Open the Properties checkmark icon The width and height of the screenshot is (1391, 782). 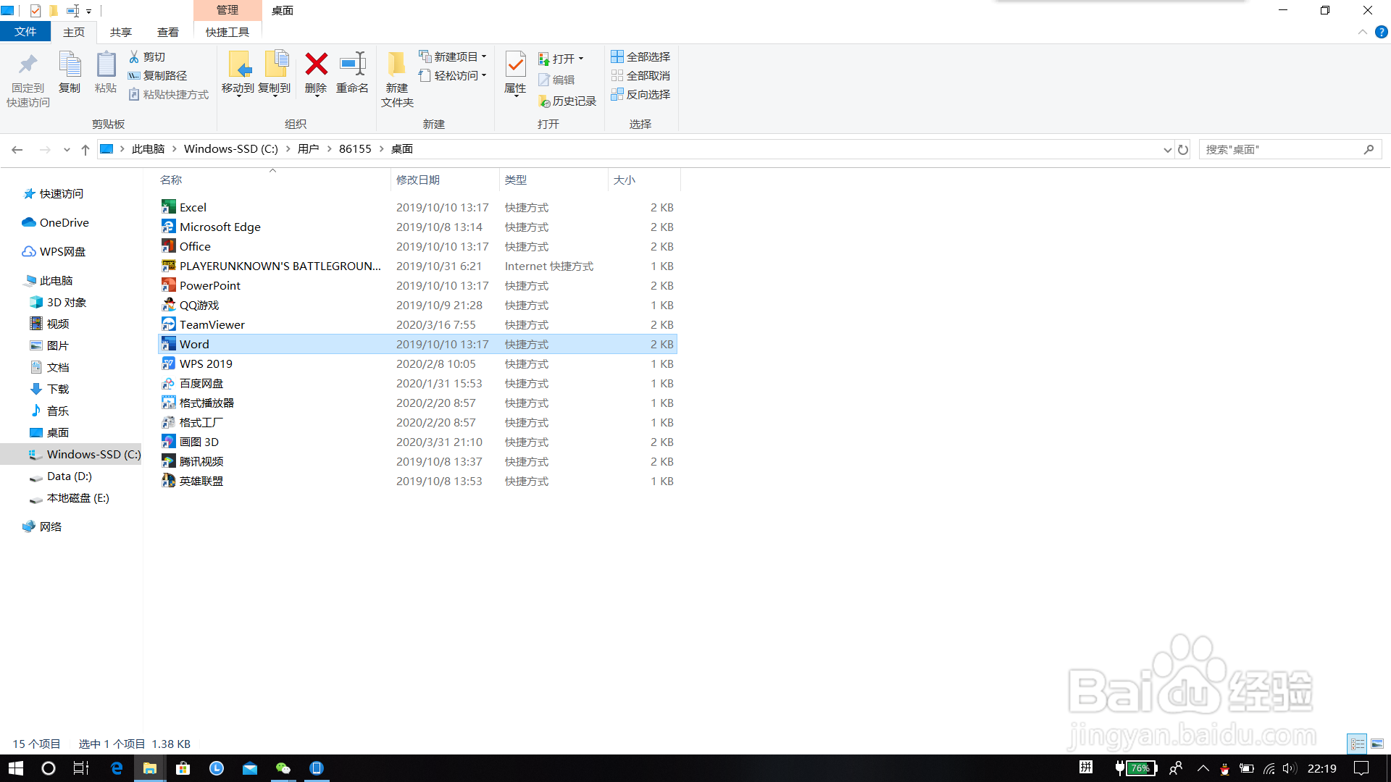tap(515, 65)
